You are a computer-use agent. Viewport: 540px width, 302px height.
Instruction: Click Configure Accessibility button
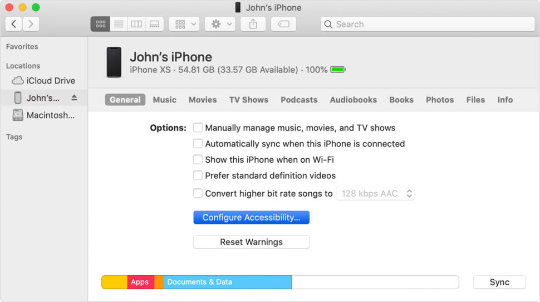click(x=252, y=217)
